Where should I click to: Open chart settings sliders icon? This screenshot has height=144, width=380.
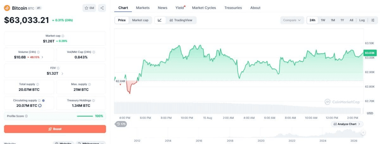(x=373, y=20)
